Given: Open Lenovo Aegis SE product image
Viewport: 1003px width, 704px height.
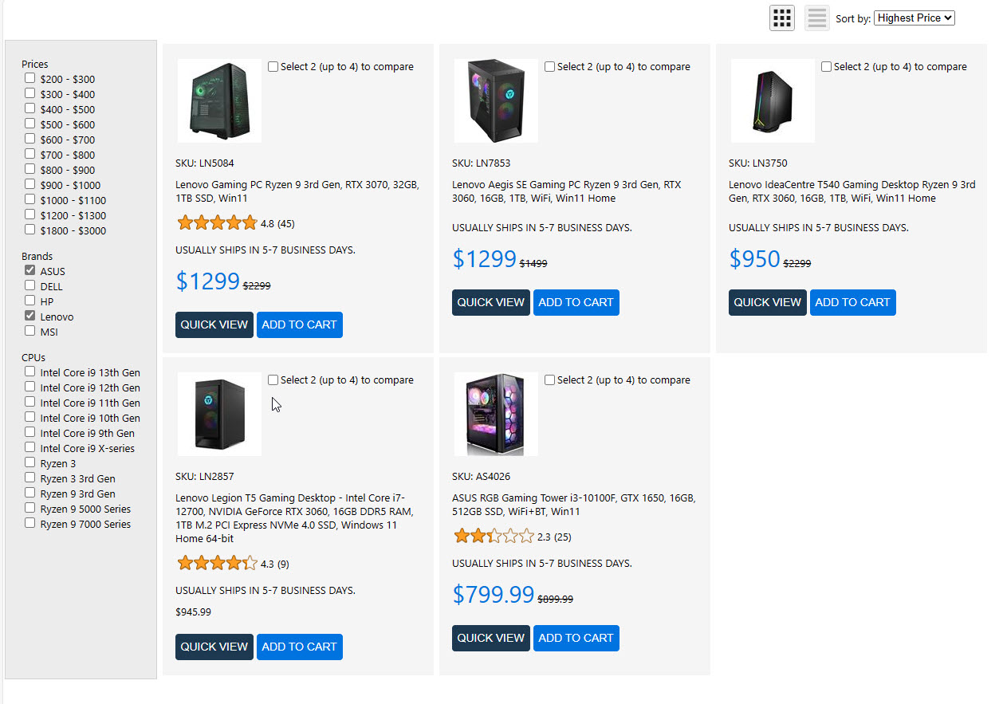Looking at the screenshot, I should click(496, 100).
